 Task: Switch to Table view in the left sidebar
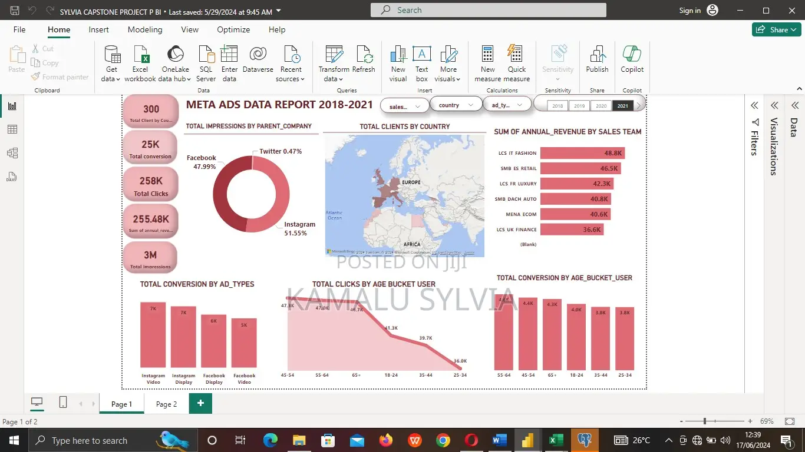12,129
